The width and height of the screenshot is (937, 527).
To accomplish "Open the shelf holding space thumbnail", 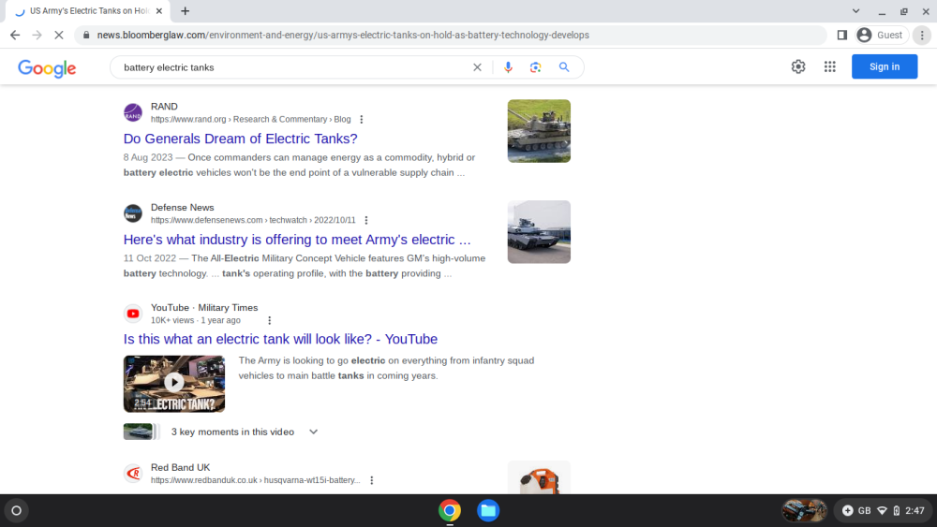I will [804, 511].
